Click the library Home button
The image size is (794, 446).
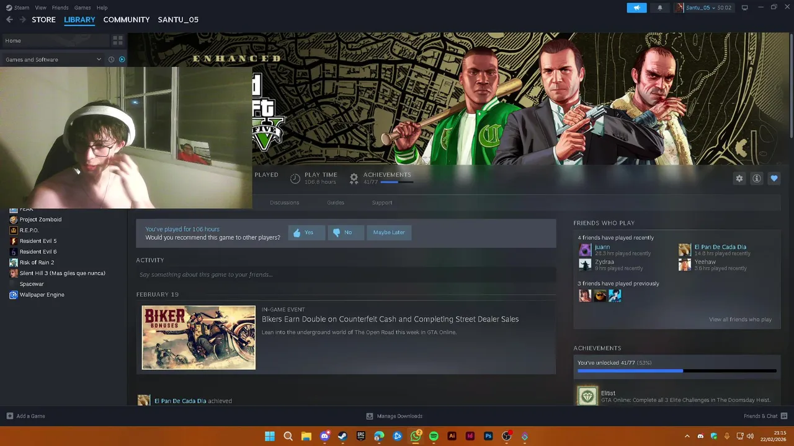(x=55, y=41)
